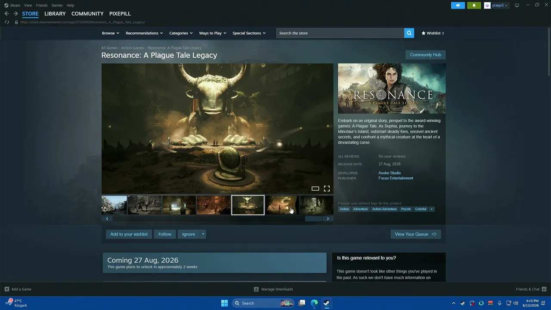Open the Ways to Play dropdown
The height and width of the screenshot is (310, 551).
(x=213, y=33)
